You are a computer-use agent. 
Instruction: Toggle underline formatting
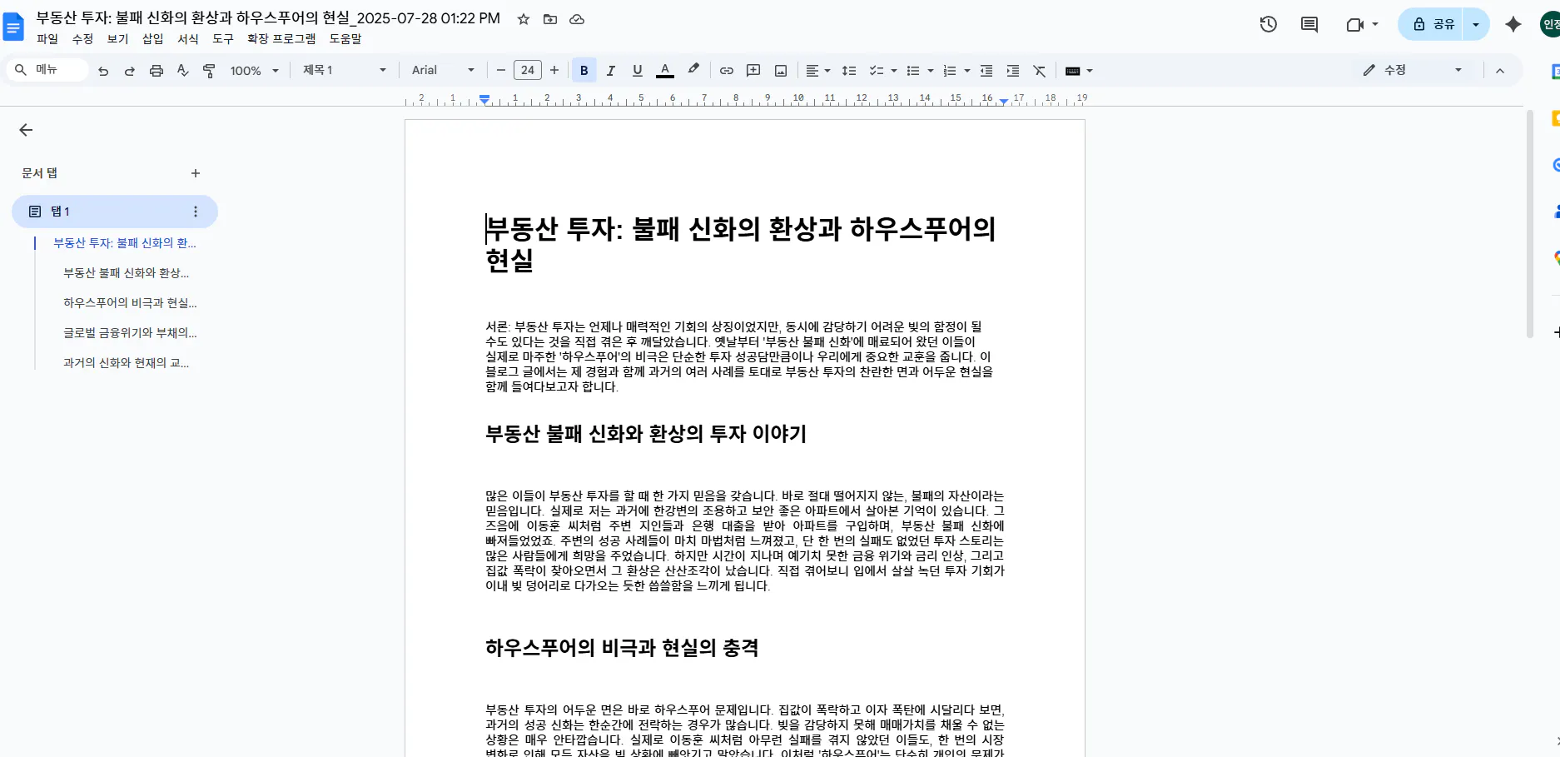(637, 70)
